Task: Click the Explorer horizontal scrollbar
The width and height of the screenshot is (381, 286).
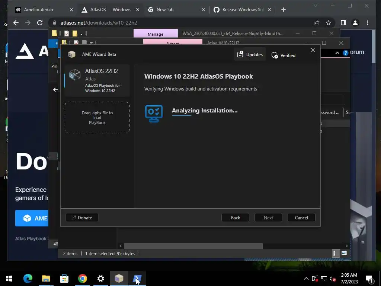Action: click(x=193, y=246)
